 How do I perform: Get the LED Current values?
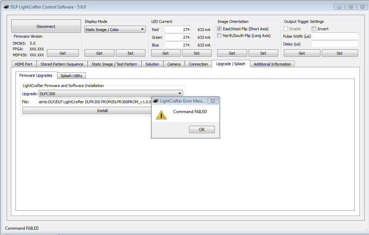[166, 53]
